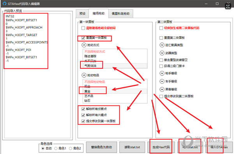234x154 pixels.
Task: Click the 导入GTAHax button
Action: coord(219,147)
